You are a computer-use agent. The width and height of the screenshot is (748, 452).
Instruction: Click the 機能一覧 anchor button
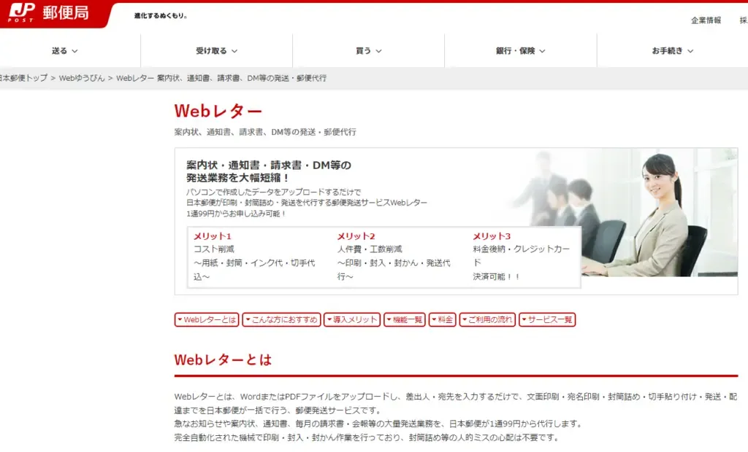(x=405, y=319)
